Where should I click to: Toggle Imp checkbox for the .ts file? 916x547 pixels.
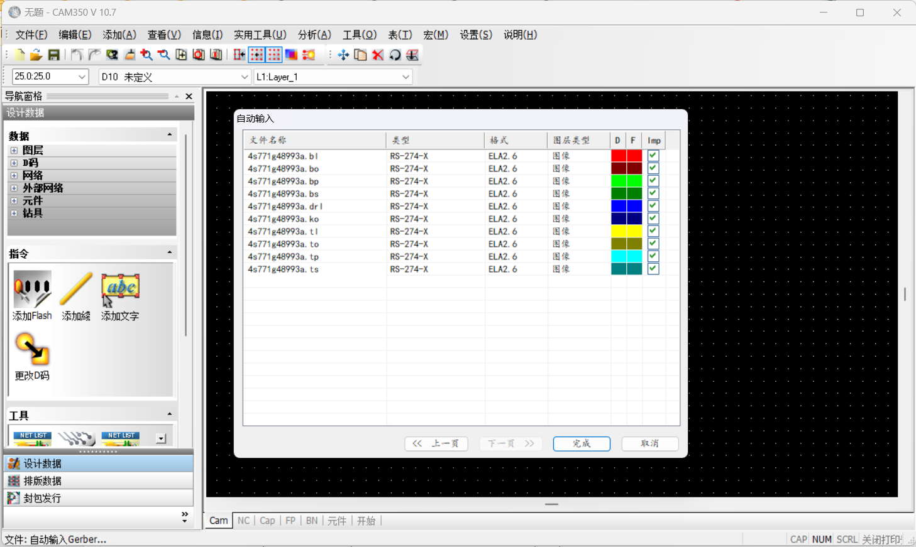point(653,269)
